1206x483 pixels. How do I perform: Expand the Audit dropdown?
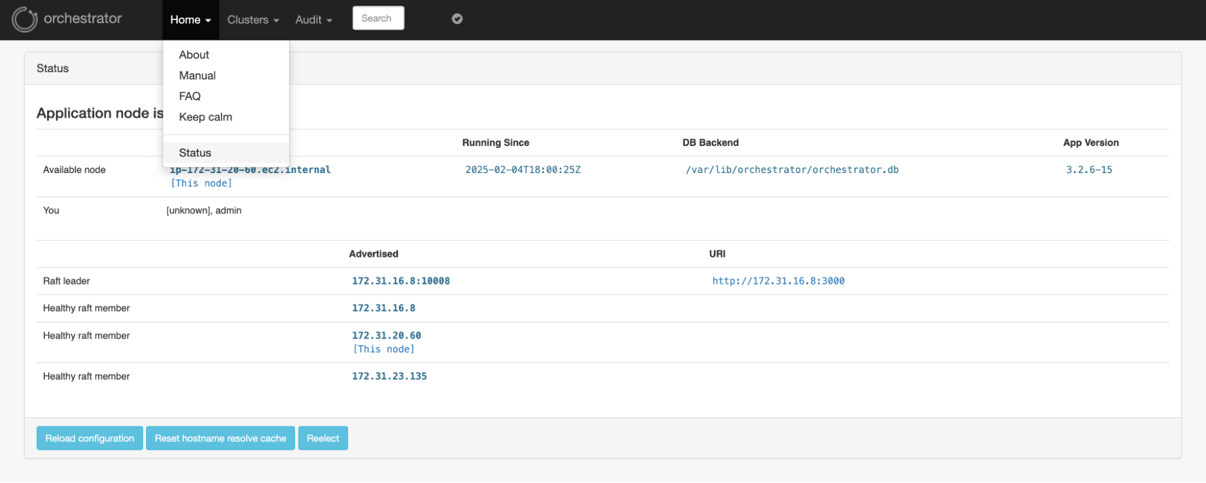[314, 20]
